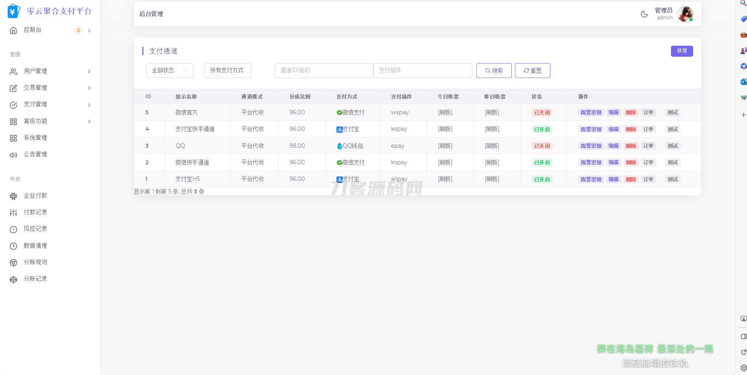Expand the 交易管理 submenu arrow
The height and width of the screenshot is (375, 747).
click(x=89, y=88)
